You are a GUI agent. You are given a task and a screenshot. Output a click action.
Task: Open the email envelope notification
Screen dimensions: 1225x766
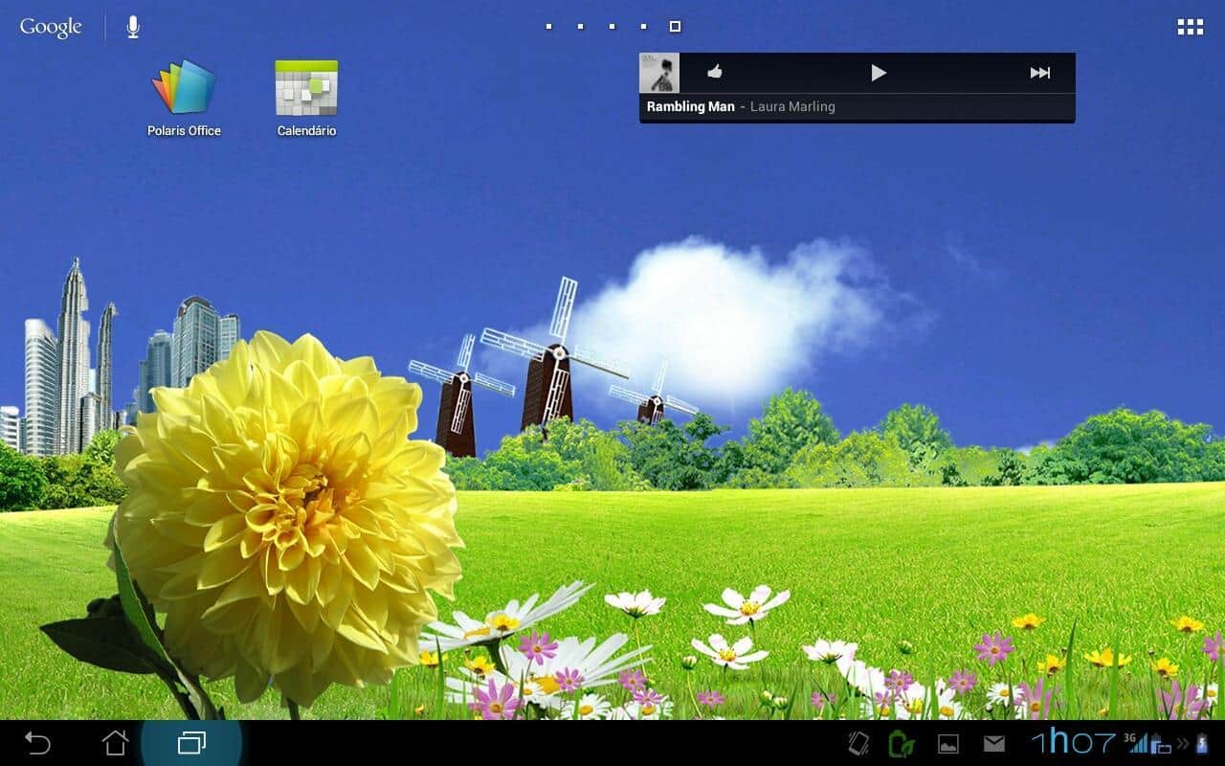coord(994,743)
